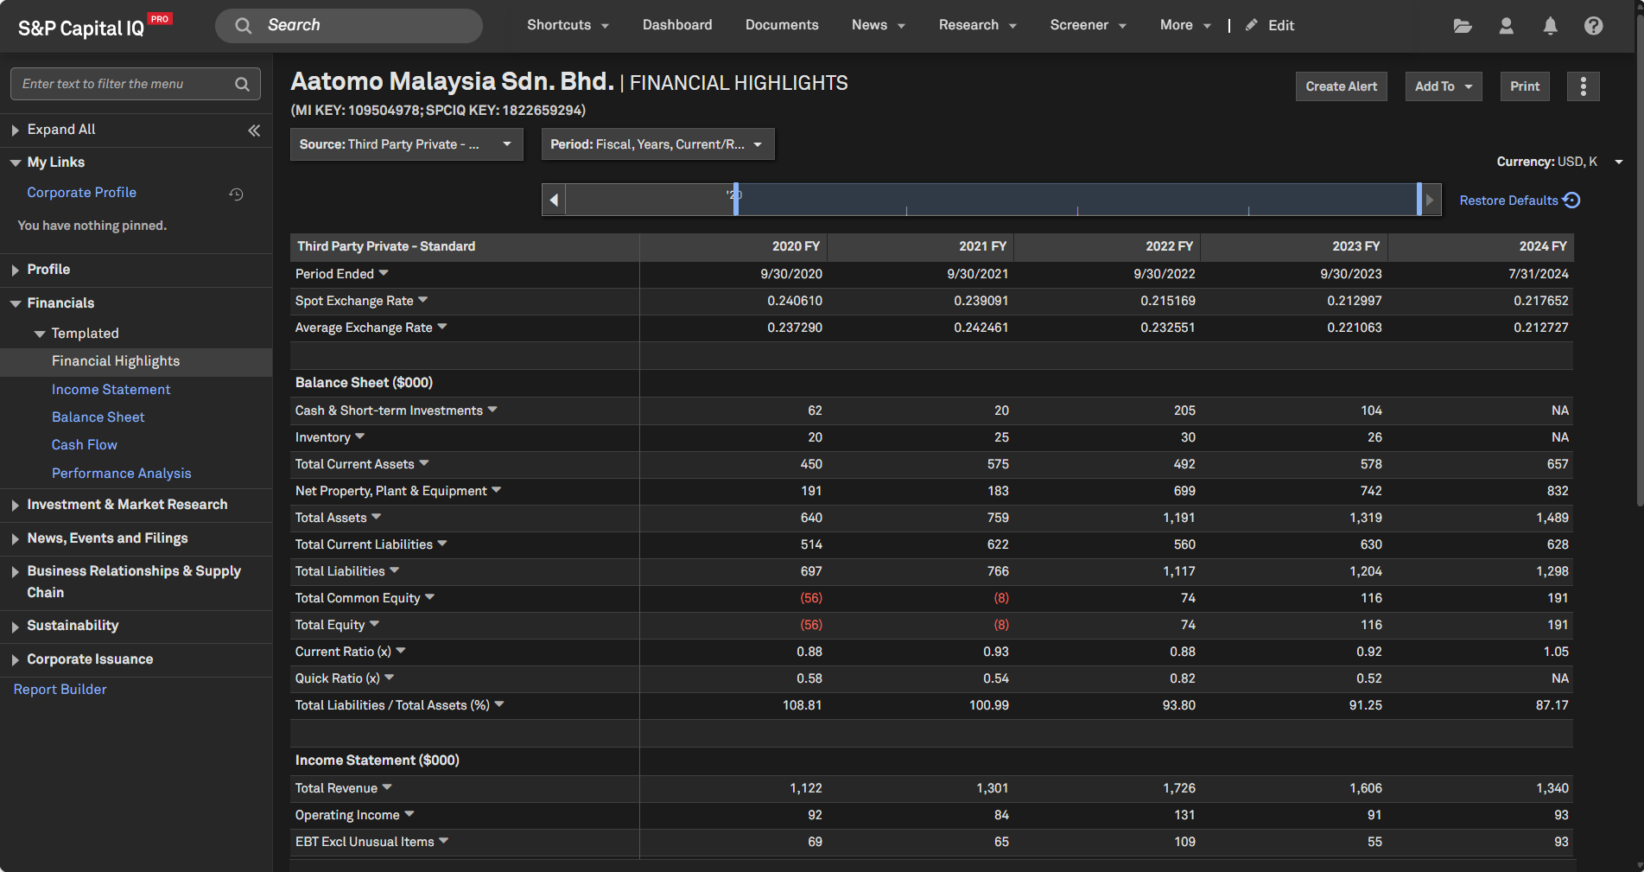Open the Source dropdown
Image resolution: width=1644 pixels, height=872 pixels.
click(x=406, y=144)
